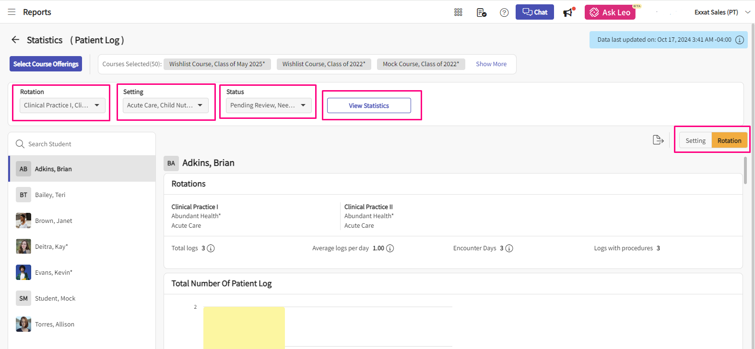Viewport: 755px width, 349px height.
Task: Expand the Status filter dropdown
Action: pyautogui.click(x=269, y=105)
